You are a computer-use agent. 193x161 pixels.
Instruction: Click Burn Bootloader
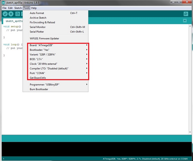55,89
